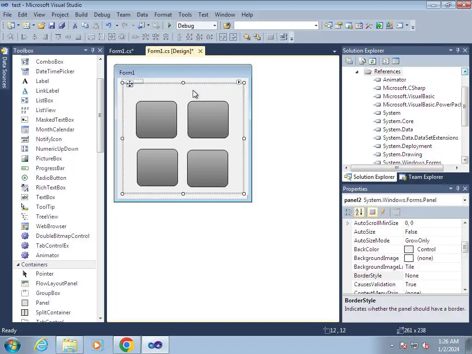
Task: Open Toolbox window position dropdown arrow
Action: pyautogui.click(x=85, y=50)
